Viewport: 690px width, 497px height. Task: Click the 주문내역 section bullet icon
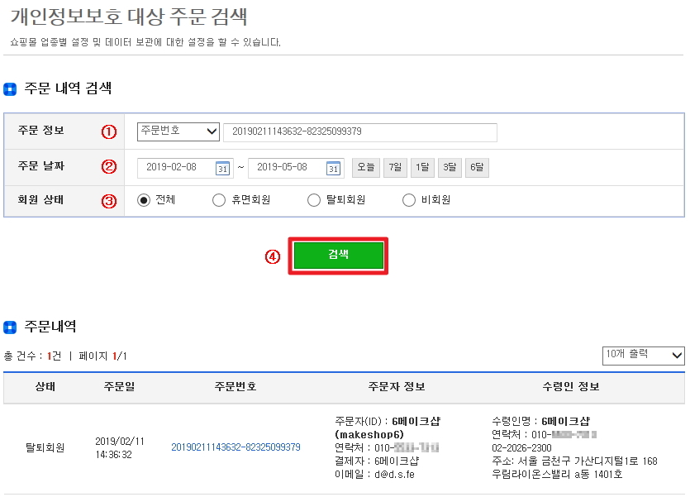click(x=10, y=327)
